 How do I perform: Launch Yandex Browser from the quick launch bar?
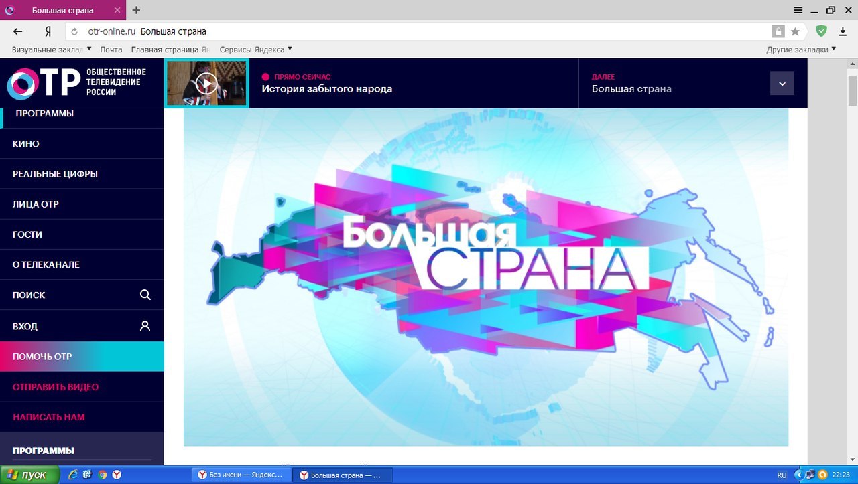(116, 475)
